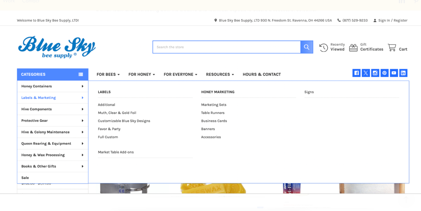Image resolution: width=421 pixels, height=211 pixels.
Task: Open the Full Custom link
Action: tap(108, 137)
